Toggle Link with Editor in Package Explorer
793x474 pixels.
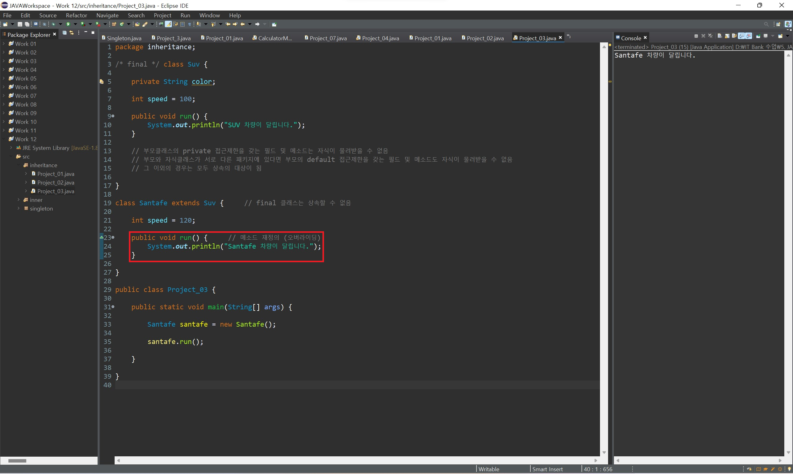pos(72,33)
